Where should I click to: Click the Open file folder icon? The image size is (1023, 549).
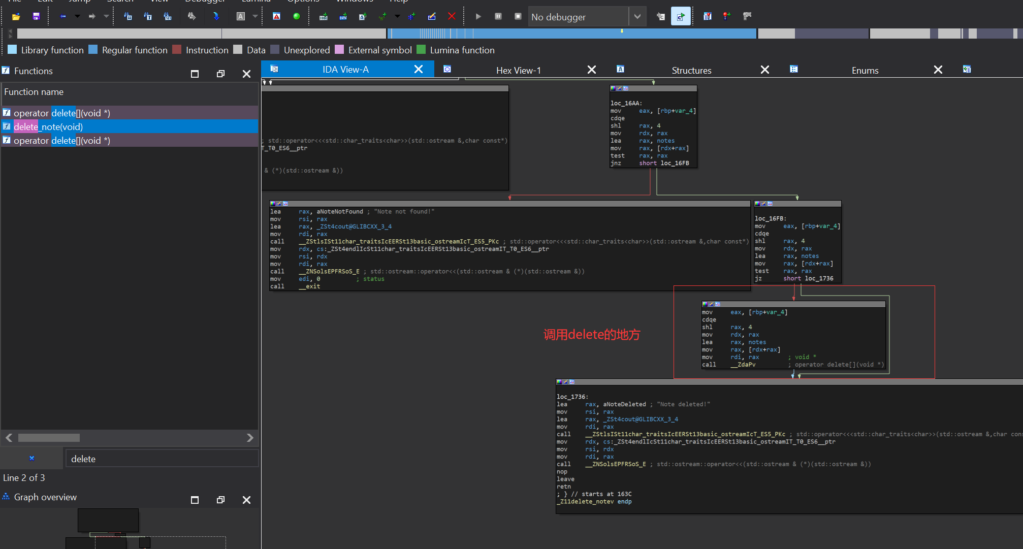(16, 16)
